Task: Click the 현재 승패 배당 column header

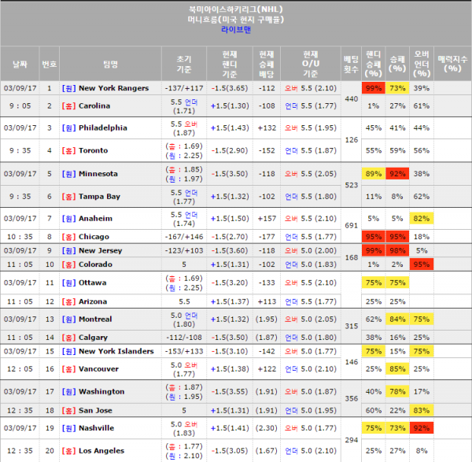Action: click(267, 65)
